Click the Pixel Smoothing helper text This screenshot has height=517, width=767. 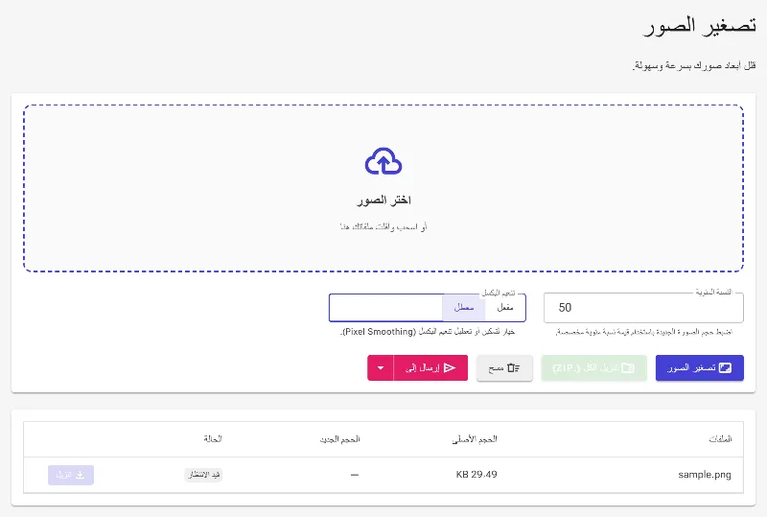tap(427, 332)
